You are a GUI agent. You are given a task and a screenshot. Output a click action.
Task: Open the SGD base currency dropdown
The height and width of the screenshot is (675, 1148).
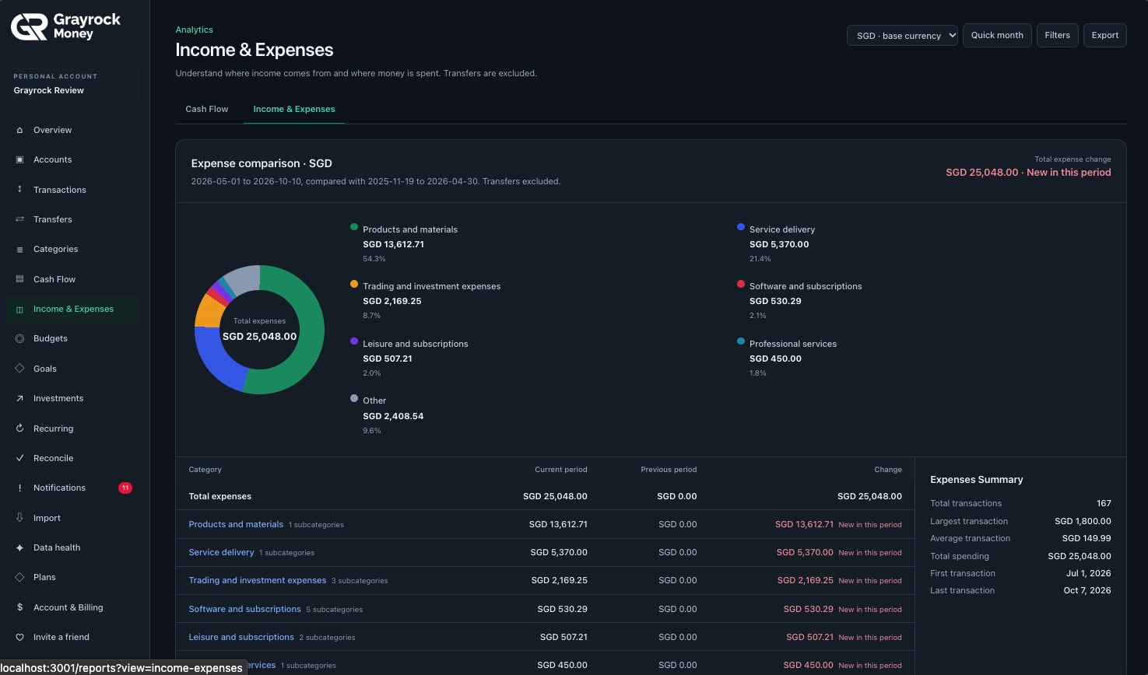coord(902,36)
